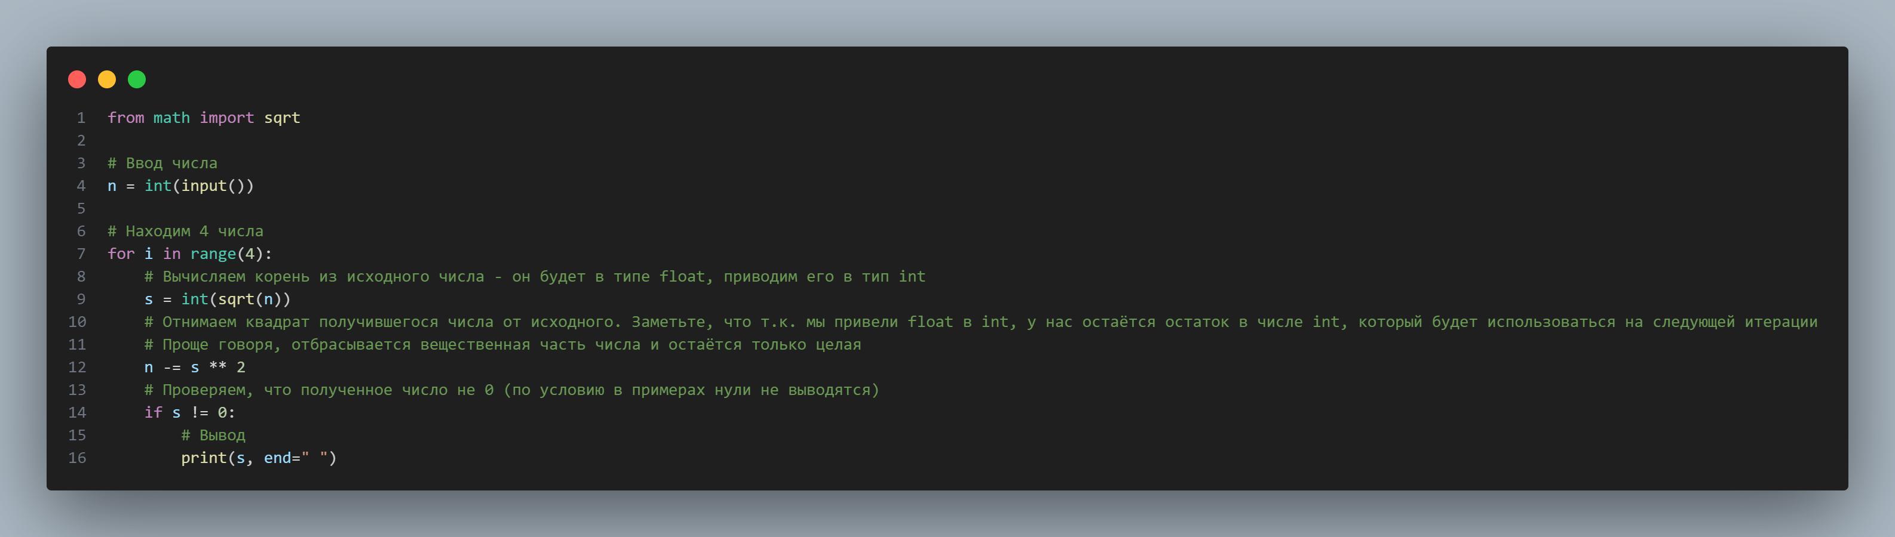Click the "print" function call
This screenshot has width=1895, height=537.
[x=204, y=458]
